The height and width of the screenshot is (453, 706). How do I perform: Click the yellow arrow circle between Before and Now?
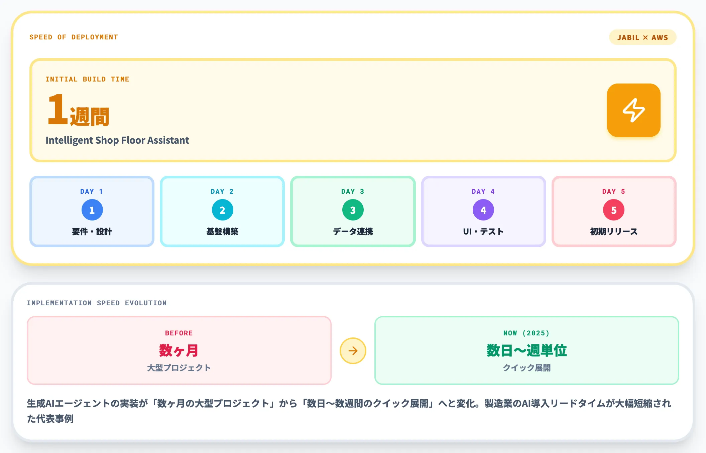(x=353, y=351)
